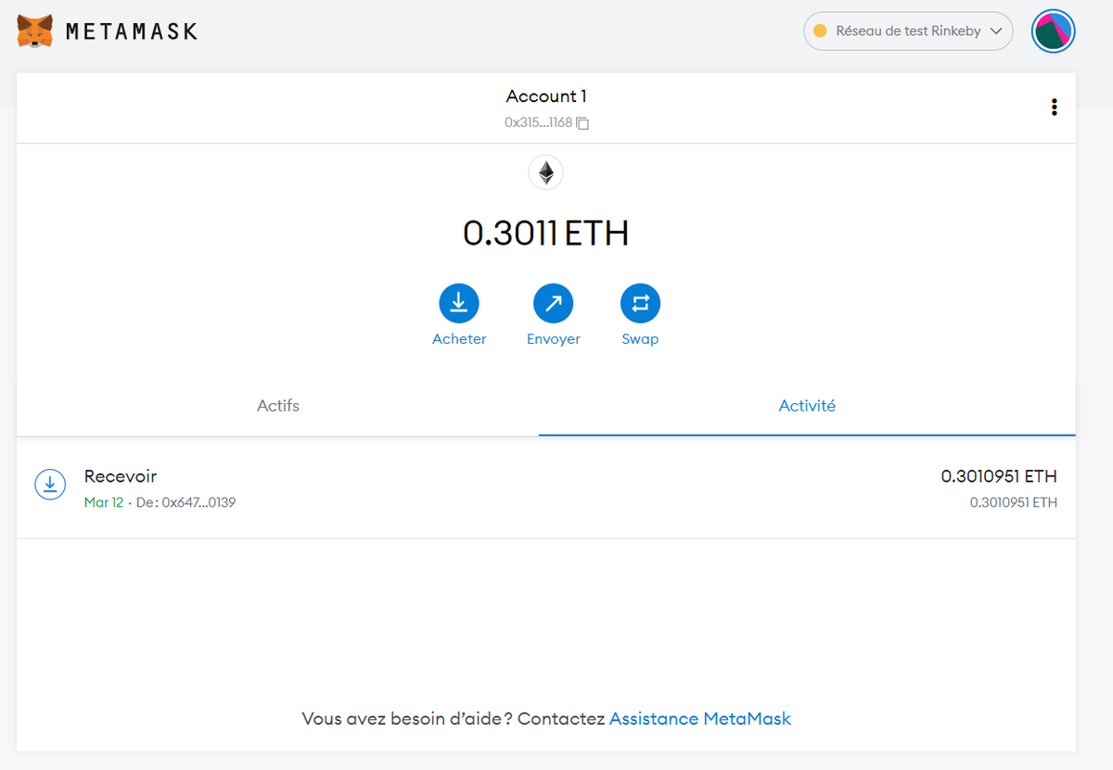Screen dimensions: 1113x770
Task: Switch to the Actifs tab
Action: click(x=278, y=406)
